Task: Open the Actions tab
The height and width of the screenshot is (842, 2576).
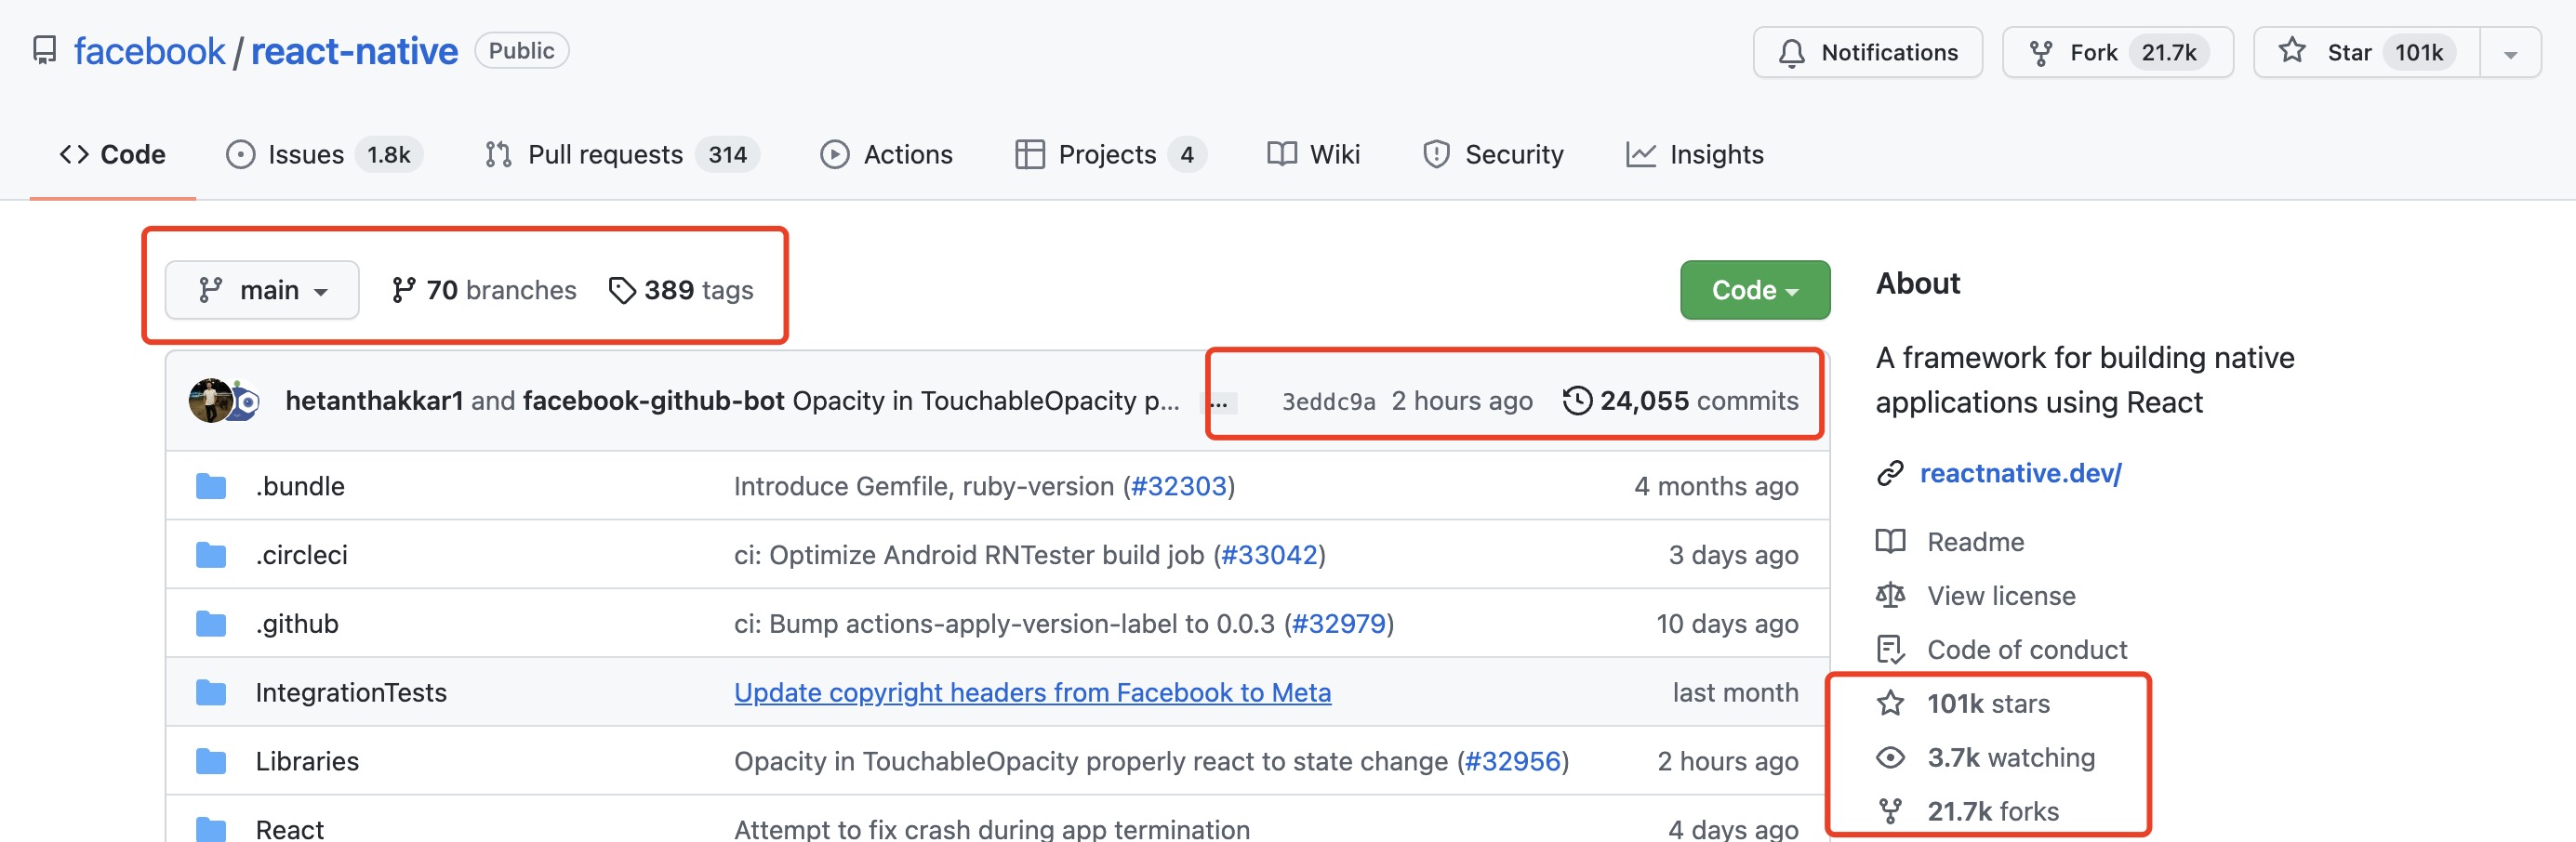Action: pos(886,155)
